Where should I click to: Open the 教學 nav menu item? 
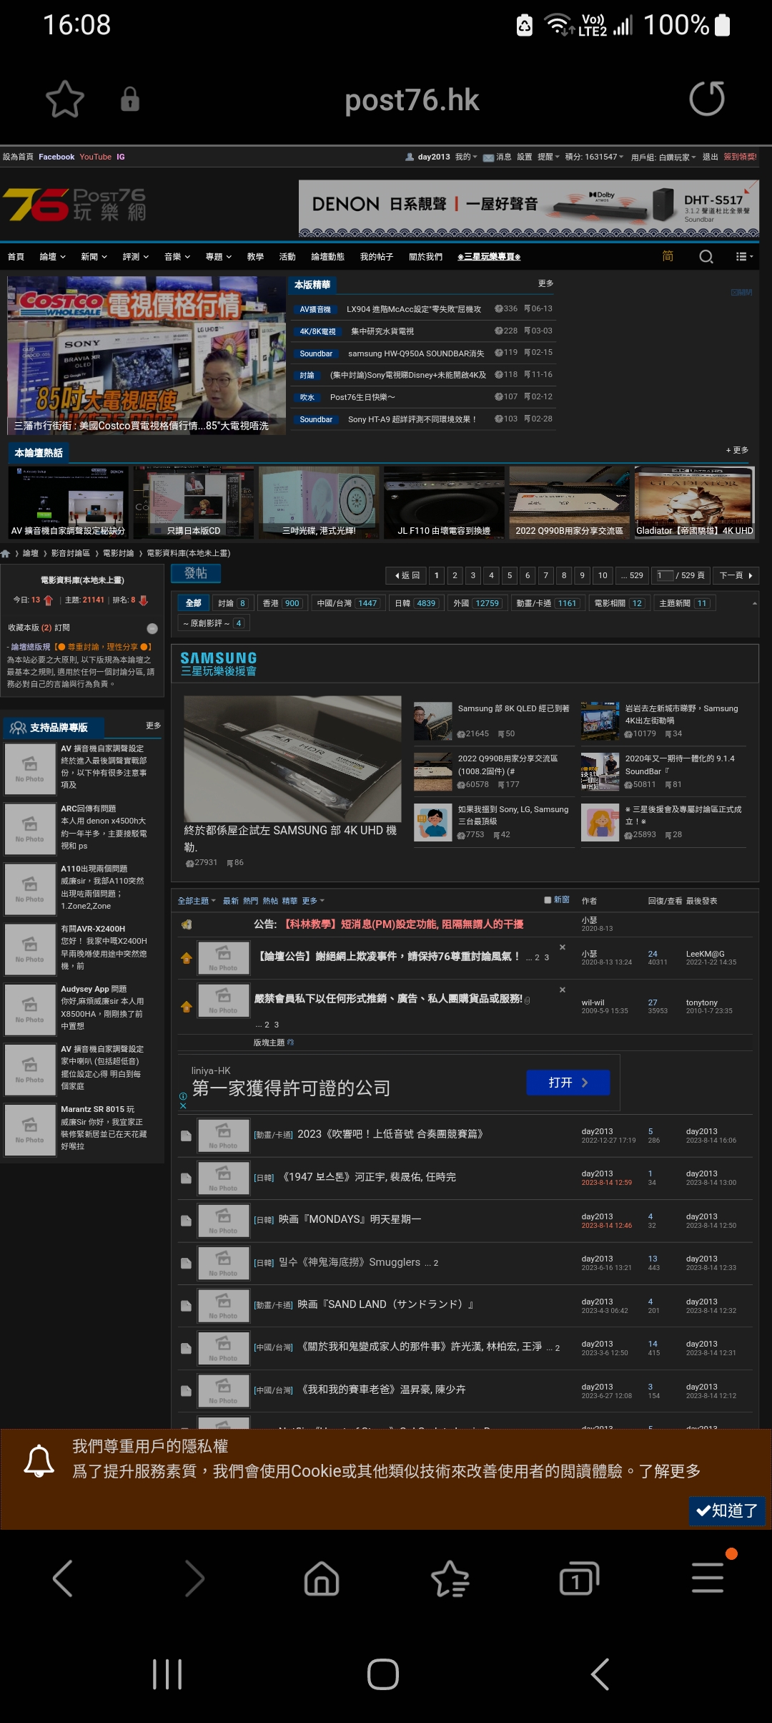click(255, 257)
